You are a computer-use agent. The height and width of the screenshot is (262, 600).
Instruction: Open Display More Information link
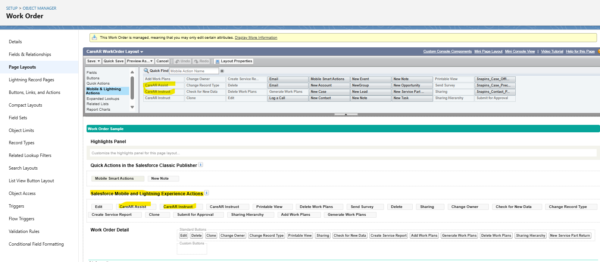coord(256,38)
